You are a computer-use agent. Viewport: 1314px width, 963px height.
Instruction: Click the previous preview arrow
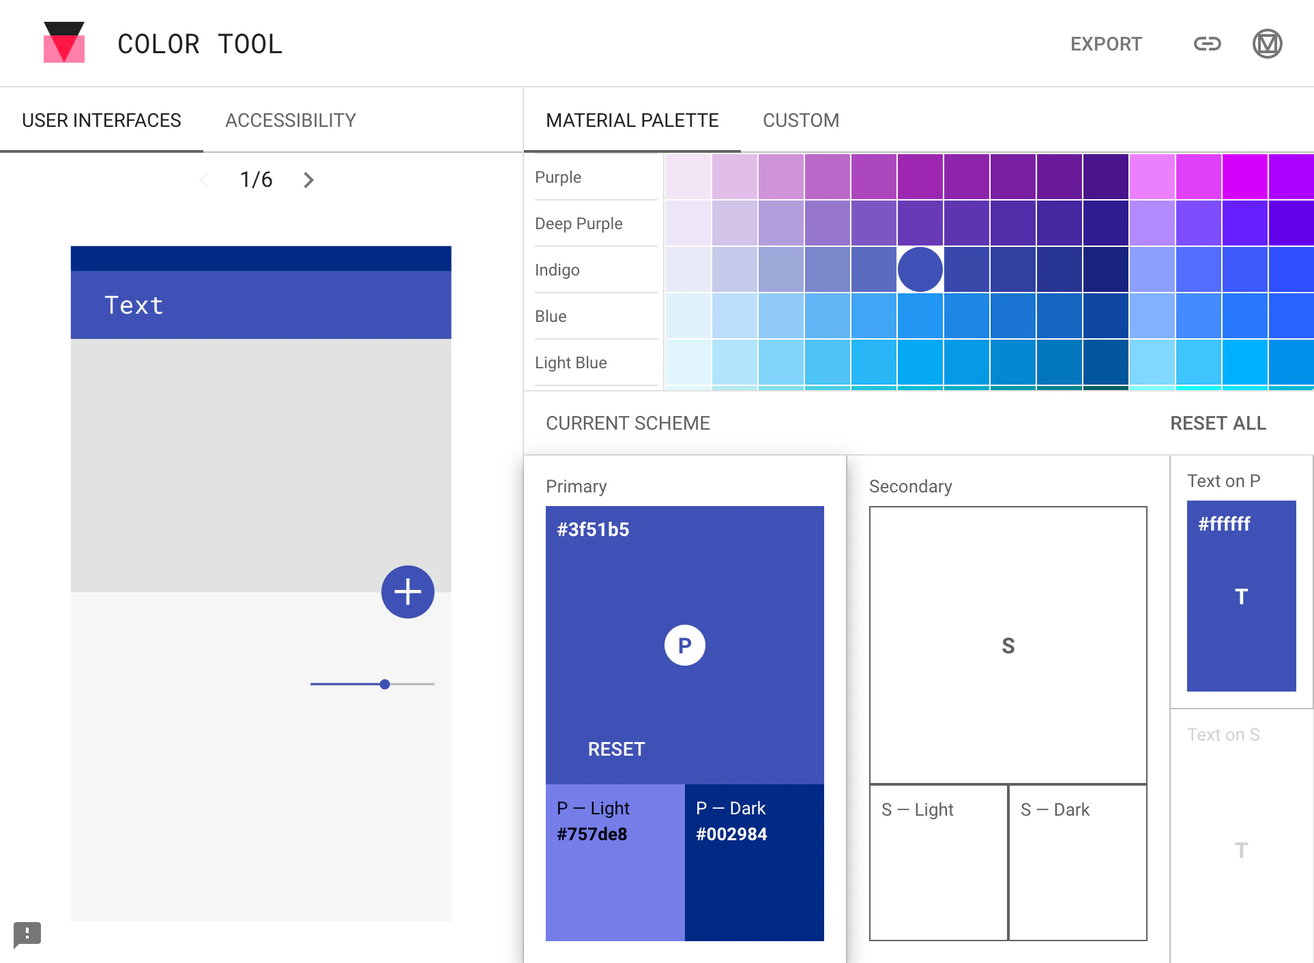(205, 179)
